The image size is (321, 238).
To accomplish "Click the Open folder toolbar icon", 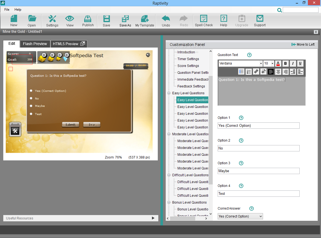I will point(32,21).
